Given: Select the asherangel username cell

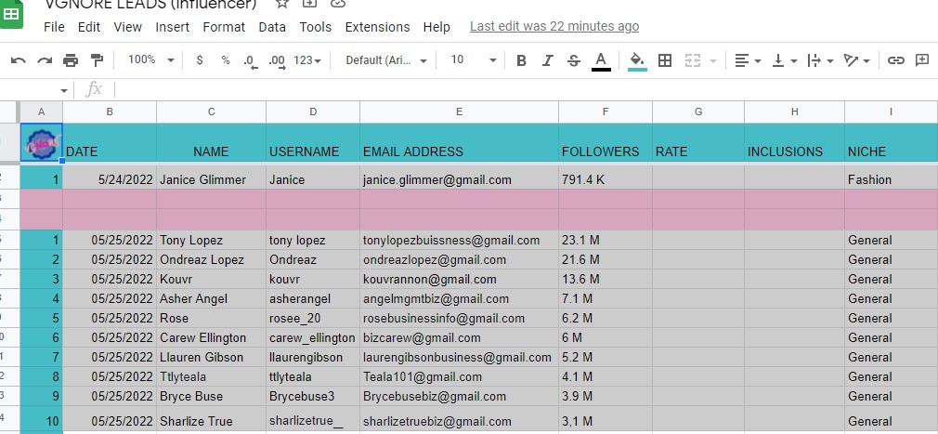Looking at the screenshot, I should [x=313, y=298].
